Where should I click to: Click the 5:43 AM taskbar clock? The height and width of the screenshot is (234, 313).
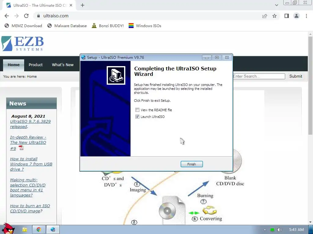(x=296, y=230)
